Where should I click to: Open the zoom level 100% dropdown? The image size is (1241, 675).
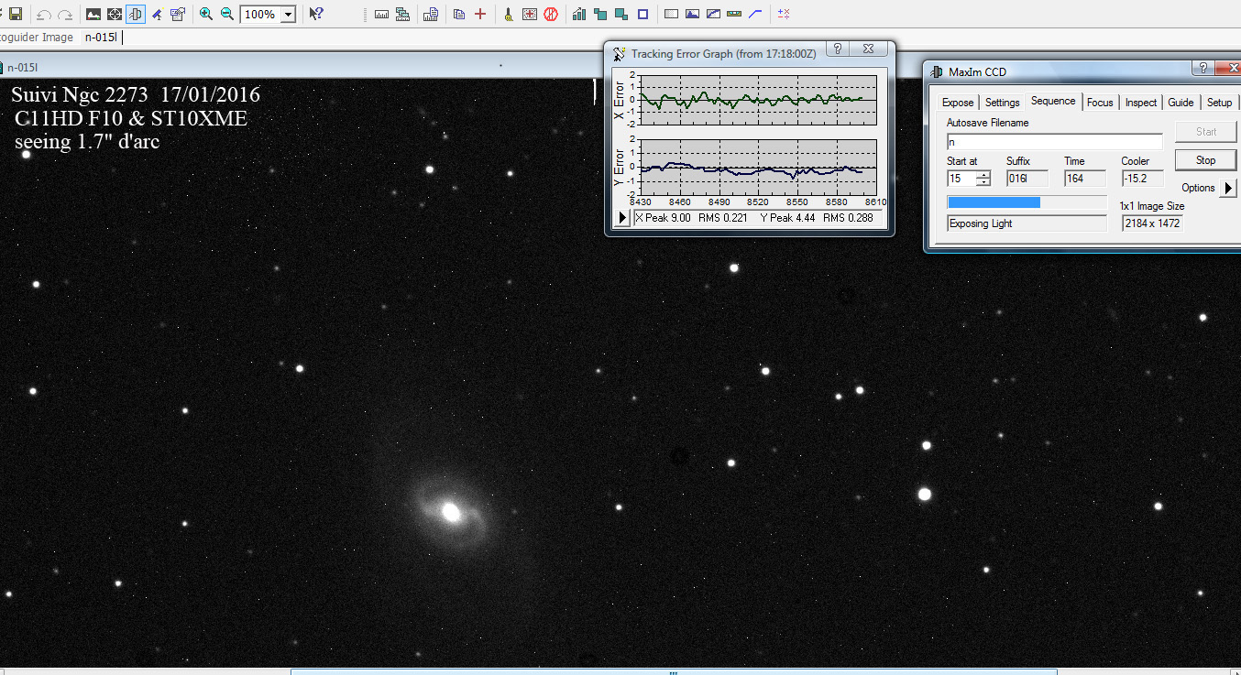click(x=288, y=15)
